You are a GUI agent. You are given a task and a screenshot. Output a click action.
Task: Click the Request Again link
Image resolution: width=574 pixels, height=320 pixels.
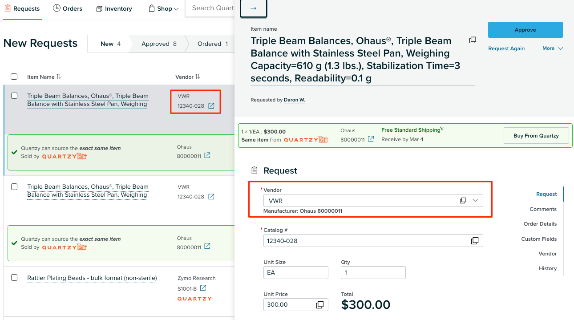click(506, 49)
